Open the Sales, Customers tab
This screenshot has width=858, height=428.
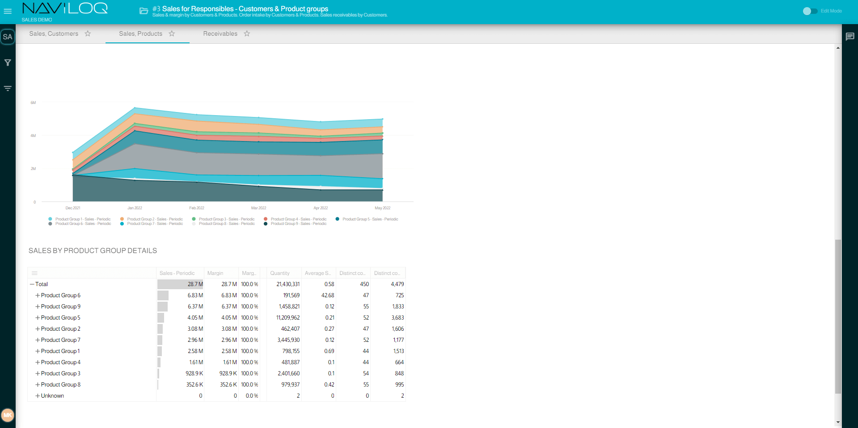pyautogui.click(x=53, y=33)
